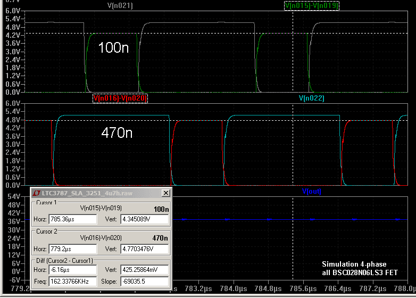Click Cursor 1 Horz field showing 785.36µs
Screen dimensions: 416x298
(73, 219)
